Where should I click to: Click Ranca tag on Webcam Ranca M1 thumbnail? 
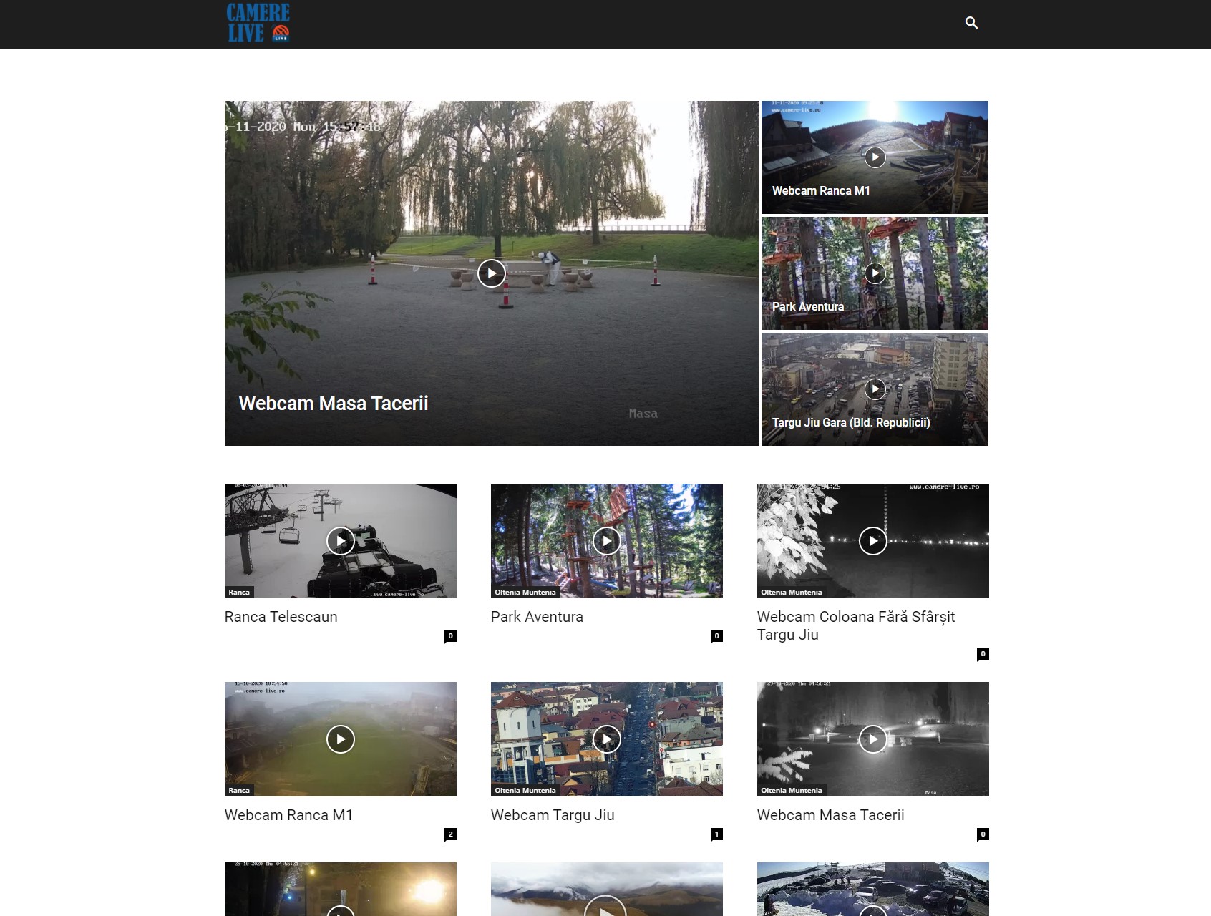pos(239,791)
